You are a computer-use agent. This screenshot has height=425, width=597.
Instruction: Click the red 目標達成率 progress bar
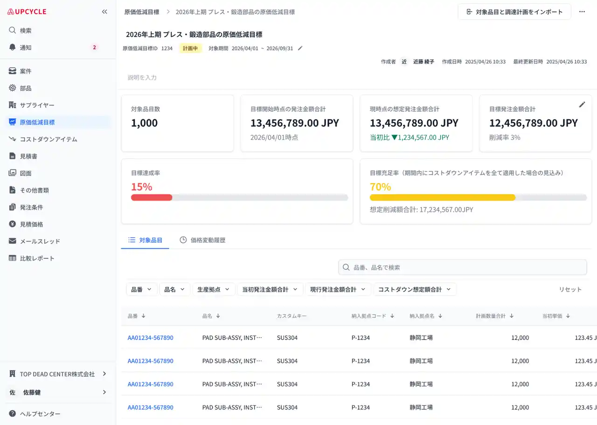pyautogui.click(x=152, y=198)
